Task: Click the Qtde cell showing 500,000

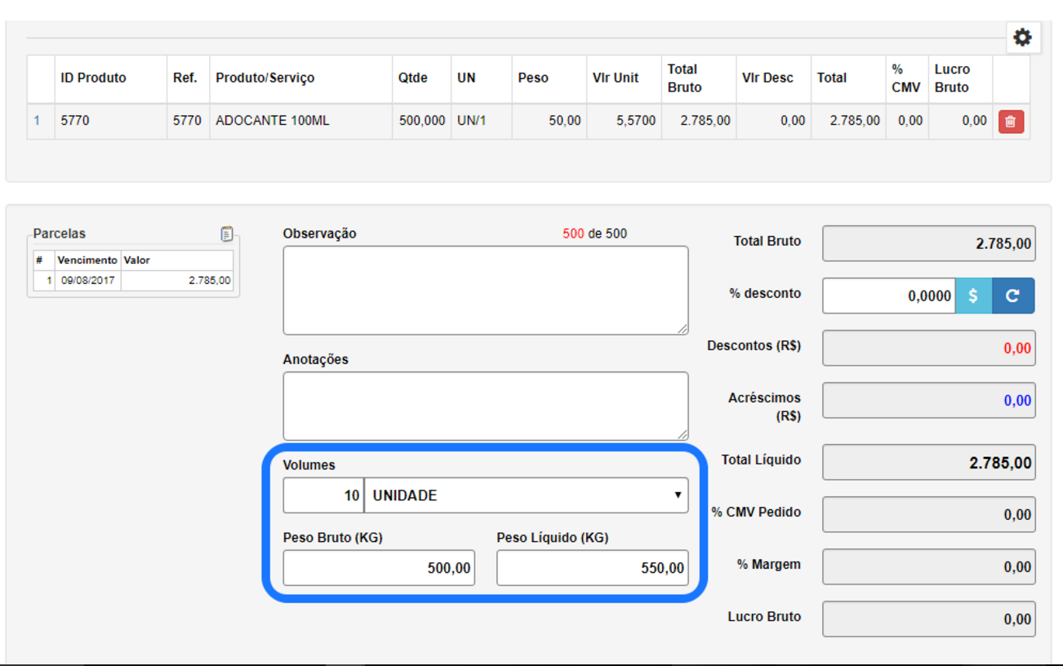Action: pos(421,121)
